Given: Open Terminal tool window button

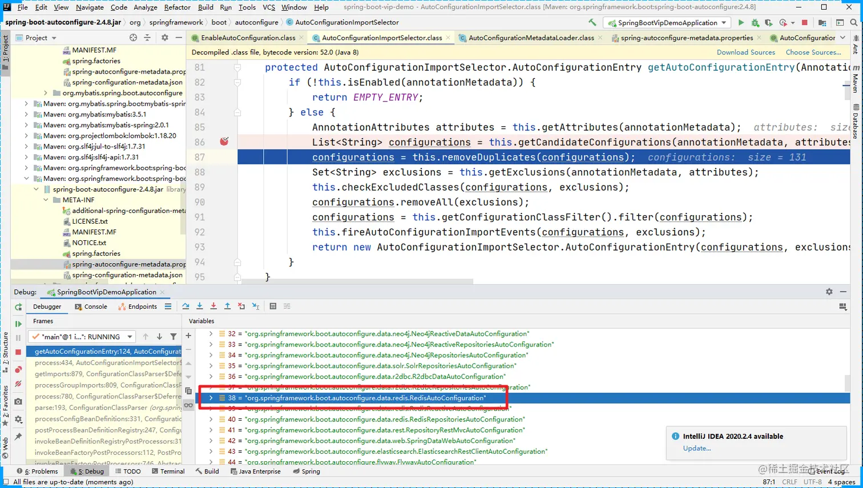Looking at the screenshot, I should (x=168, y=471).
